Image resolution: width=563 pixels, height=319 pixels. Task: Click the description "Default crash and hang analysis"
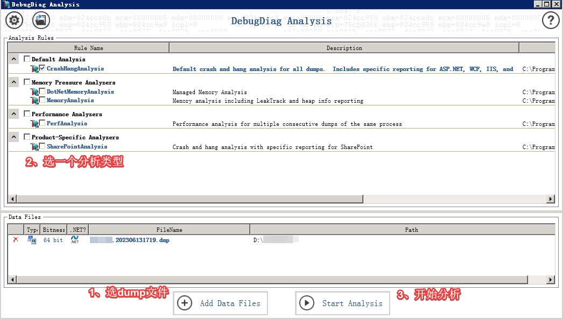pos(343,69)
